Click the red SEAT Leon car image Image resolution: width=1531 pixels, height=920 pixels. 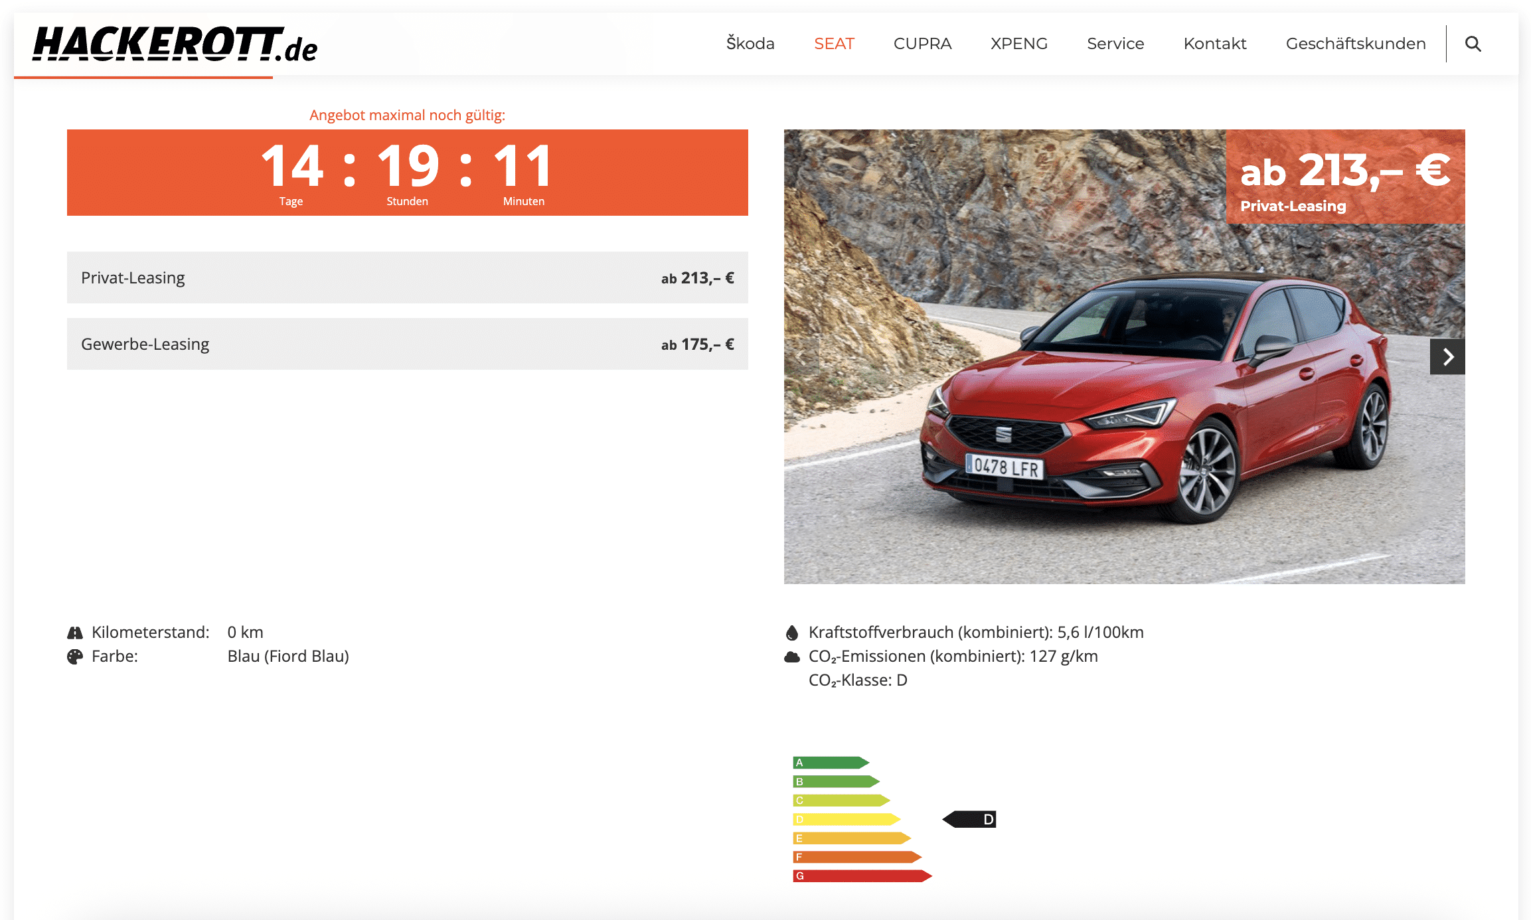1124,356
